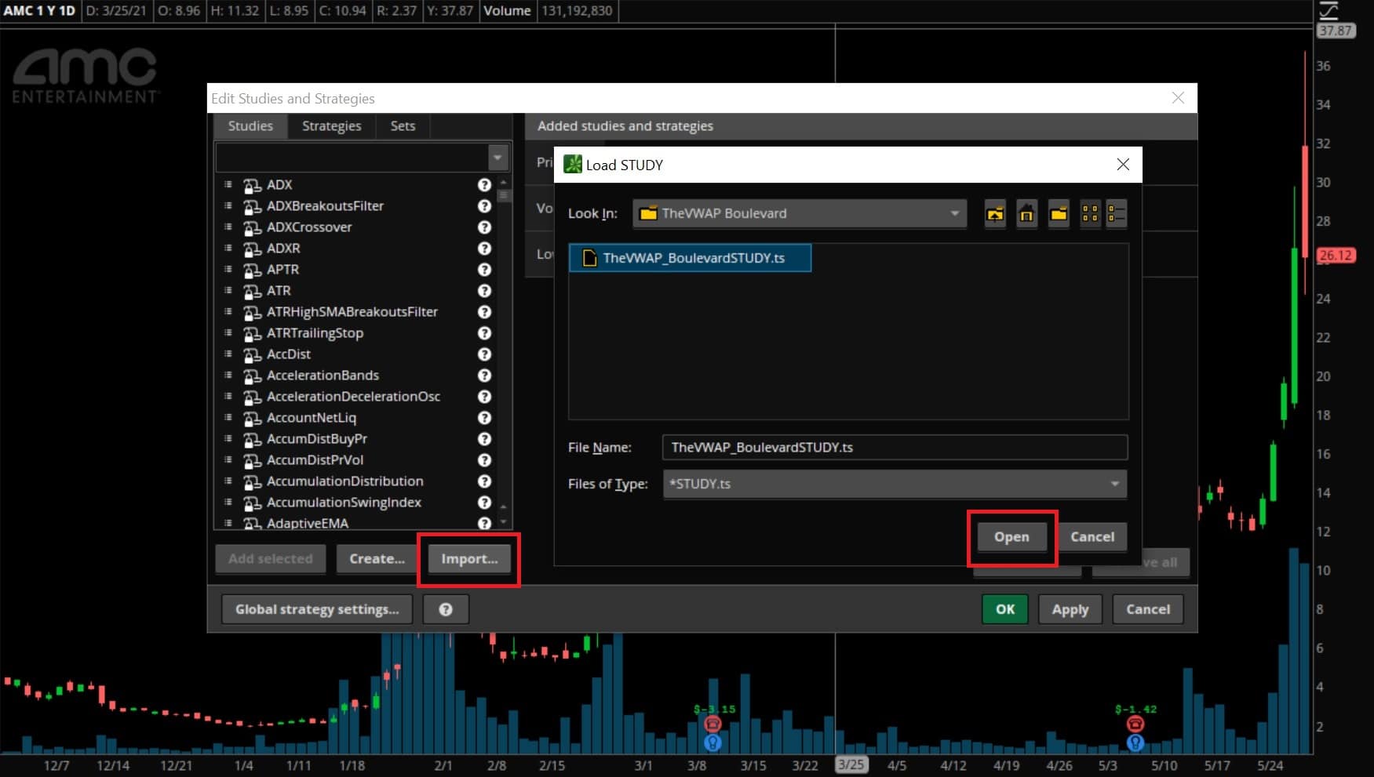Viewport: 1374px width, 777px height.
Task: Click the blue lightbulb earnings icon under $-1.42
Action: [1135, 741]
